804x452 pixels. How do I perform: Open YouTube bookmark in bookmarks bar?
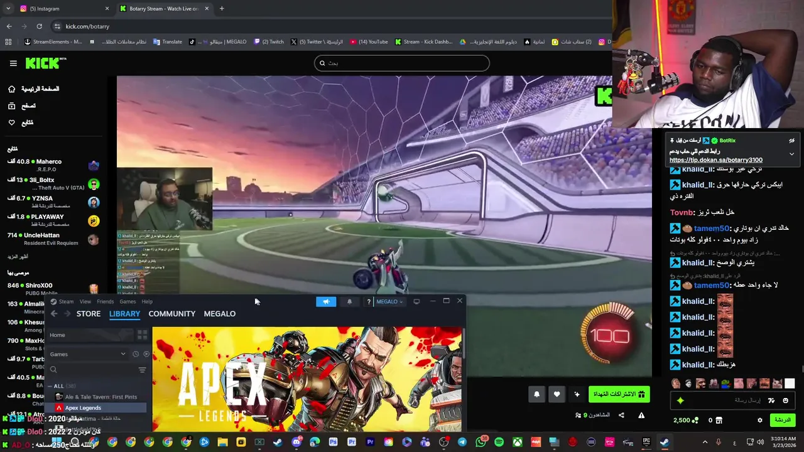coord(369,42)
